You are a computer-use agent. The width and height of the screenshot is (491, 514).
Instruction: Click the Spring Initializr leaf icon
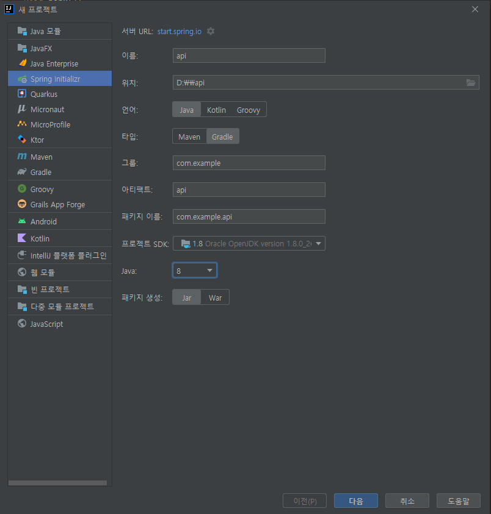coord(22,79)
